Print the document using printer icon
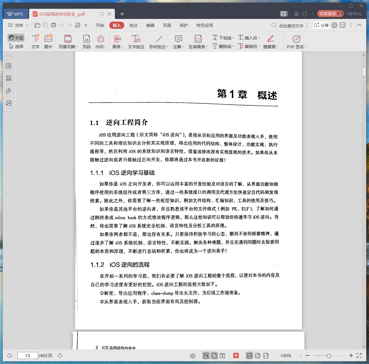The height and width of the screenshot is (364, 369). click(x=54, y=25)
